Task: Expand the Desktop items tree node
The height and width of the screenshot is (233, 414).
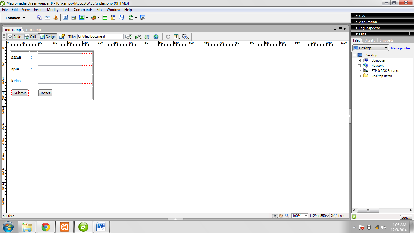Action: [x=359, y=76]
